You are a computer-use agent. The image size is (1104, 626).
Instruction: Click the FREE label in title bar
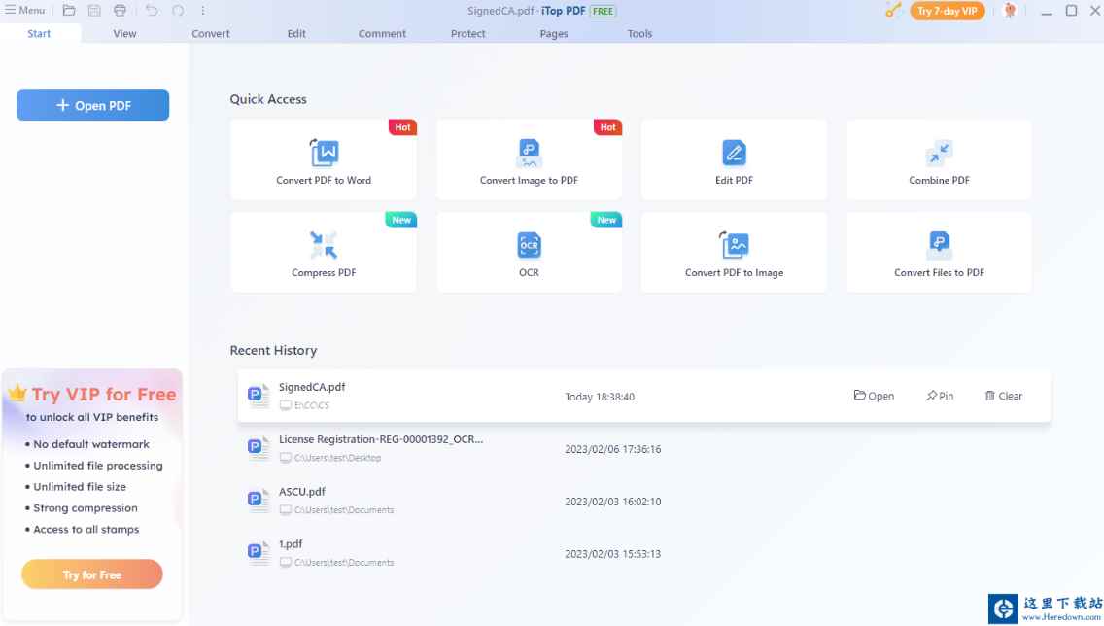[603, 12]
